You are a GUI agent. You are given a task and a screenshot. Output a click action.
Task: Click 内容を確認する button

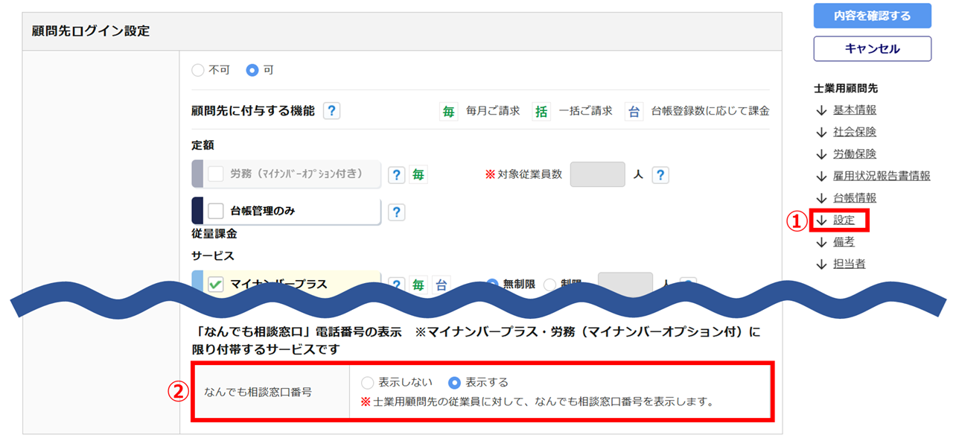tap(872, 16)
